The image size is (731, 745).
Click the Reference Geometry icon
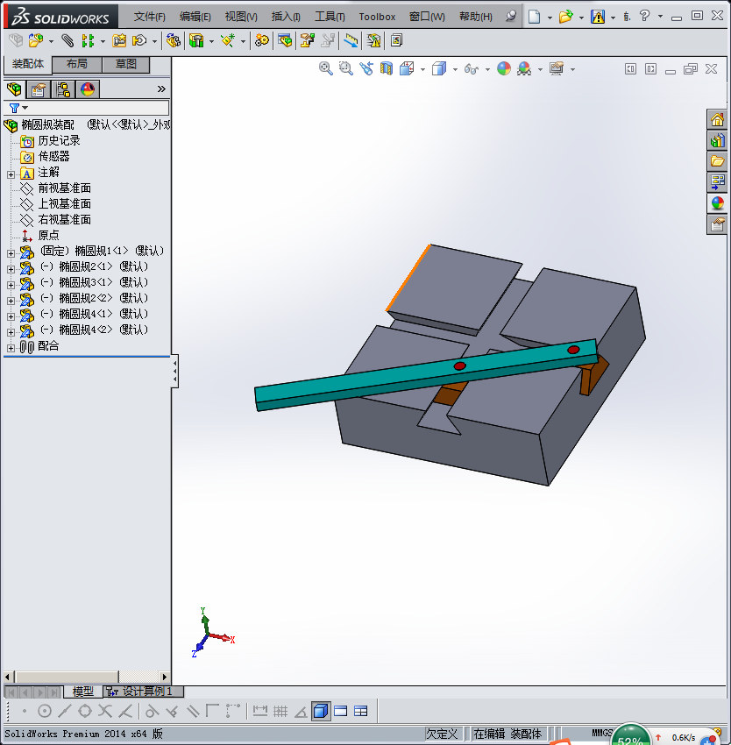[x=228, y=41]
